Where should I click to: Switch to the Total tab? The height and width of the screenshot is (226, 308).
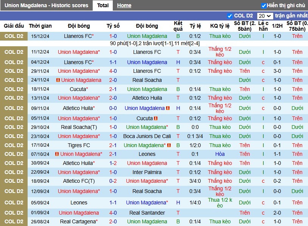pos(103,6)
